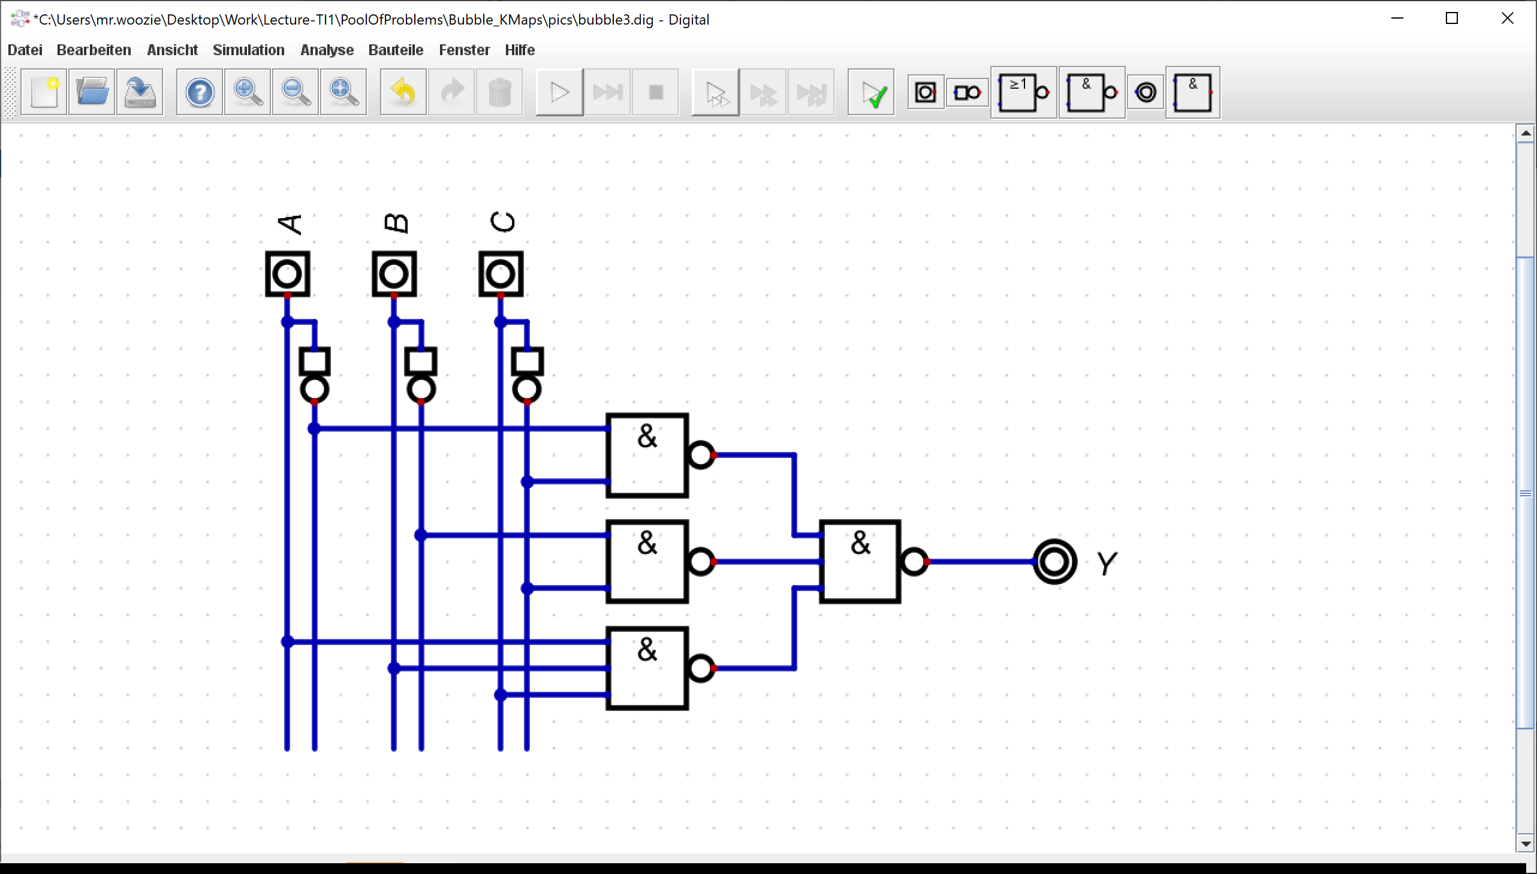Zoom in on the circuit
The height and width of the screenshot is (874, 1537).
(x=248, y=92)
